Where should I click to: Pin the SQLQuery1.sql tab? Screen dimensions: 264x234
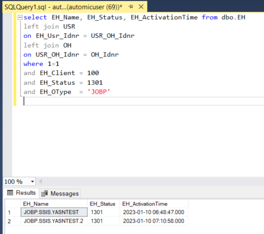(x=131, y=7)
